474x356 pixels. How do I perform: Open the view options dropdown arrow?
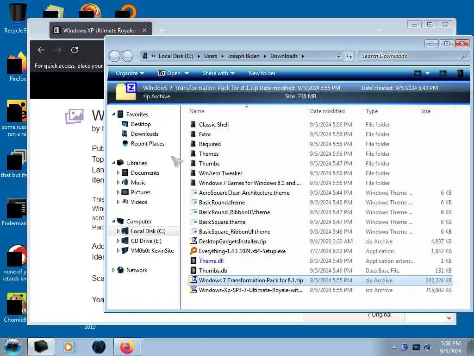click(427, 73)
